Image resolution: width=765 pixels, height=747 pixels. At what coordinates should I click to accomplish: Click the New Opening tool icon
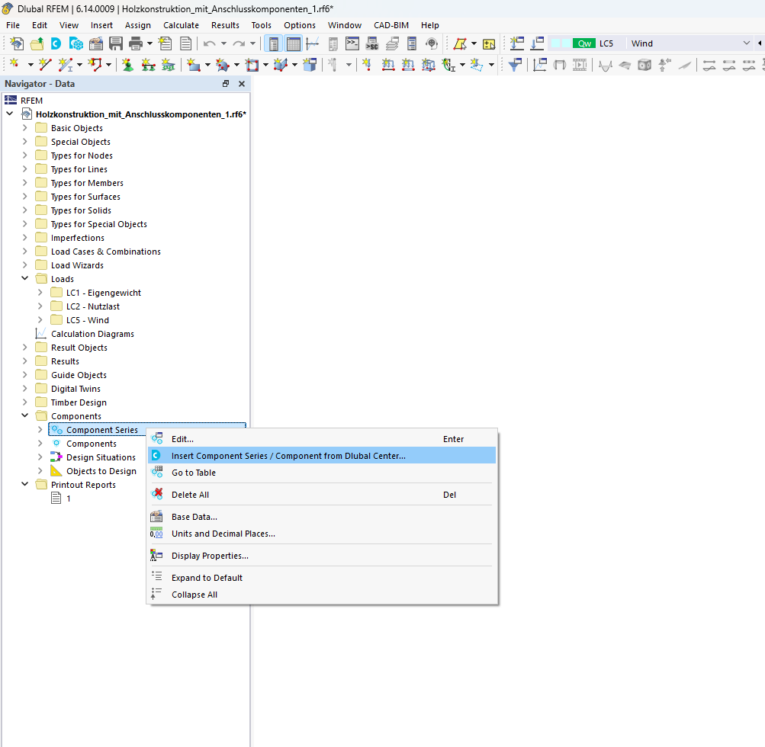click(x=252, y=64)
